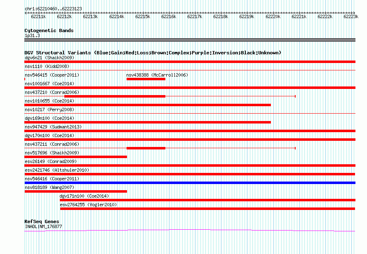367x254 pixels.
Task: Open nsv438388 (McCarroll2006) label
Action: 157,75
